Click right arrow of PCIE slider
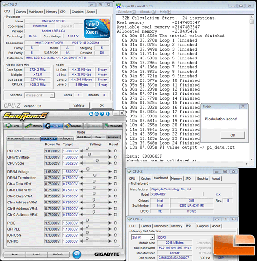The height and width of the screenshot is (261, 257). 110,223
